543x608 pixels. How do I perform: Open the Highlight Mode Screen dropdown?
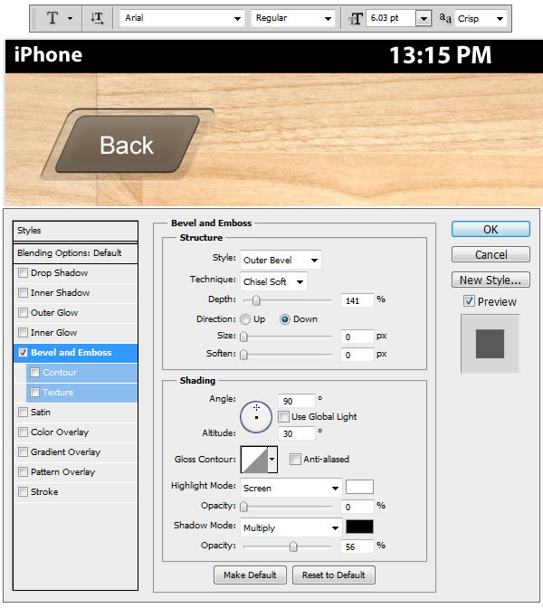tap(291, 488)
